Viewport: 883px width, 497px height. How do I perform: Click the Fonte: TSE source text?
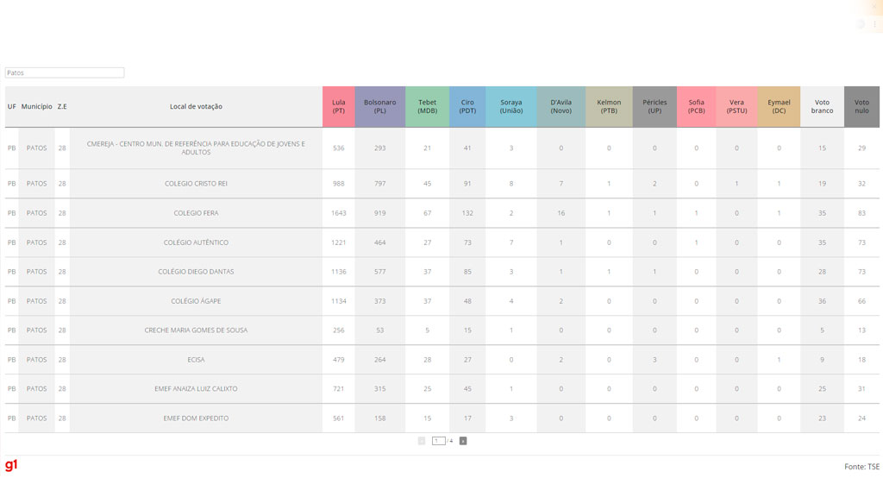click(x=861, y=467)
